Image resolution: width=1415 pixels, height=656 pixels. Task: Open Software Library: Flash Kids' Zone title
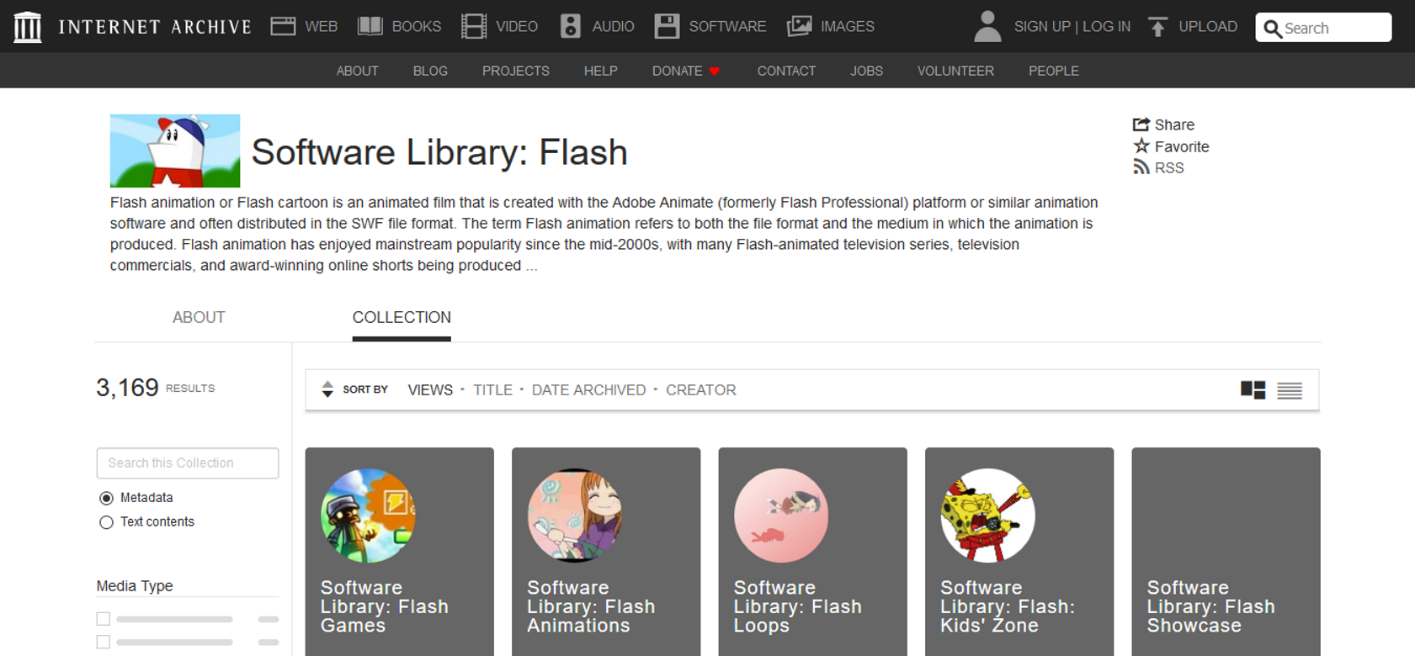point(1008,606)
